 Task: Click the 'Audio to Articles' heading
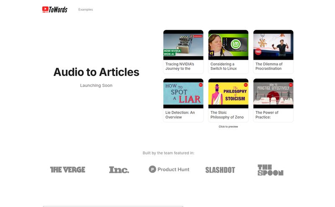pyautogui.click(x=96, y=72)
